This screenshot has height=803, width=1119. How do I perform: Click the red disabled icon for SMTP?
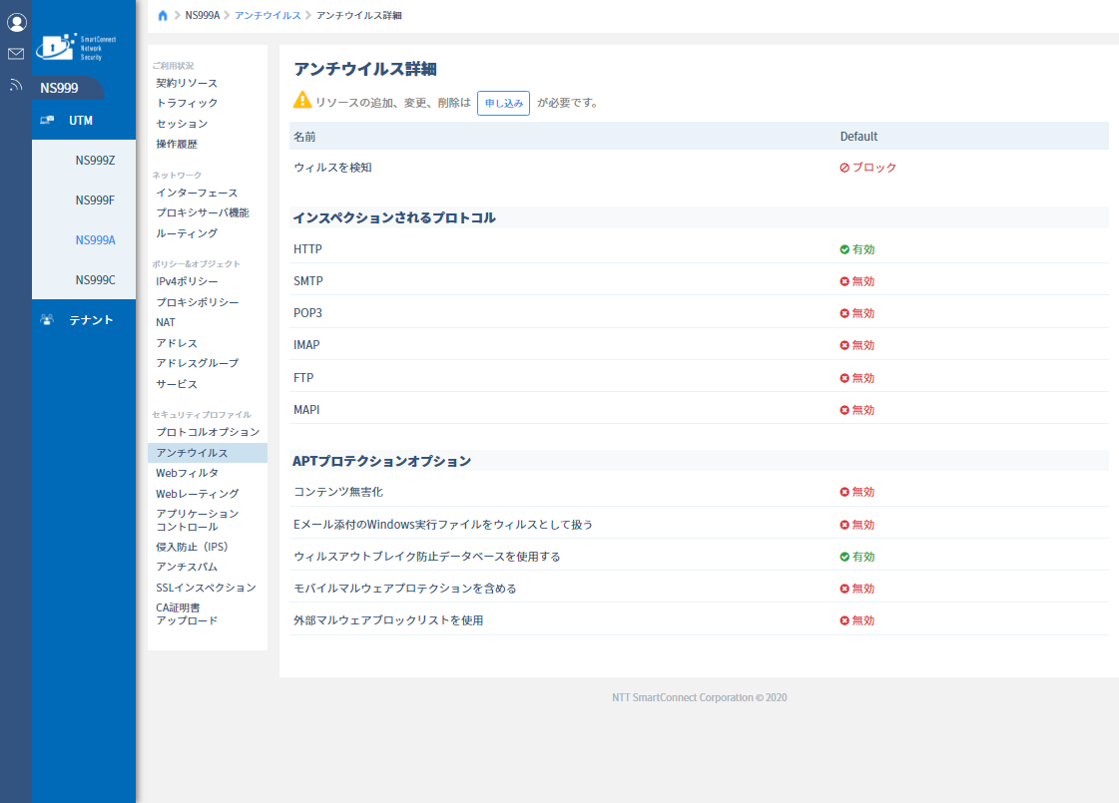[x=844, y=281]
